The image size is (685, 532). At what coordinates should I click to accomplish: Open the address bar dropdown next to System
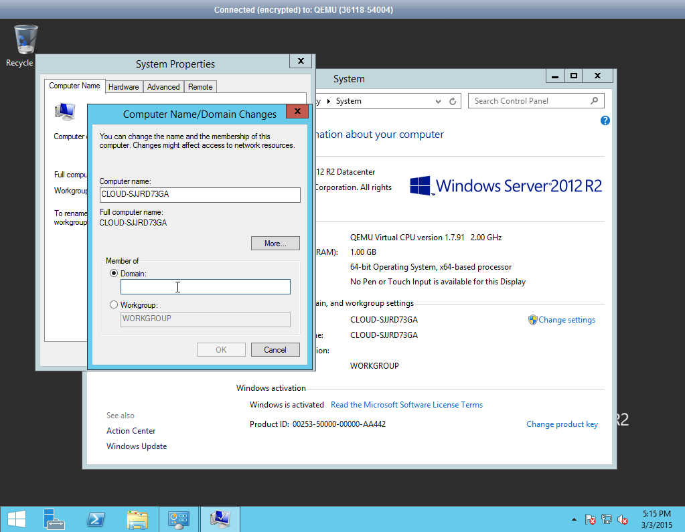tap(437, 101)
